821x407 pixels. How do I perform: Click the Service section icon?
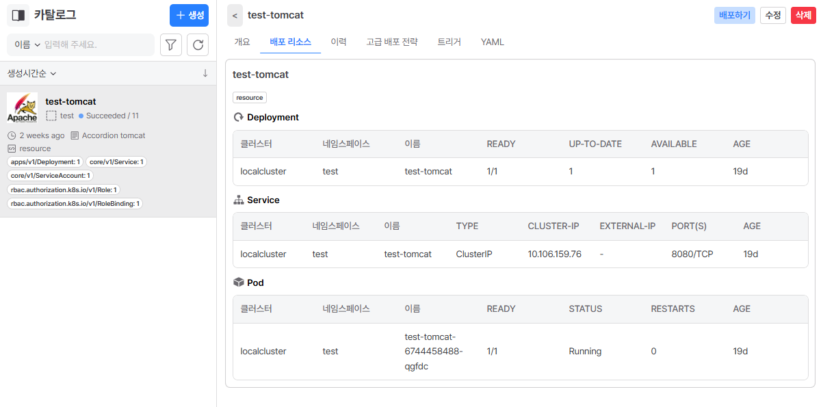tap(239, 200)
